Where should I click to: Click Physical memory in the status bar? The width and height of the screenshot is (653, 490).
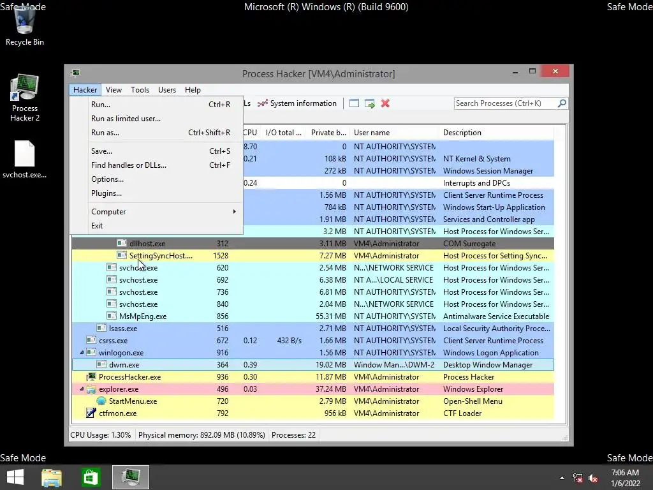pos(202,435)
